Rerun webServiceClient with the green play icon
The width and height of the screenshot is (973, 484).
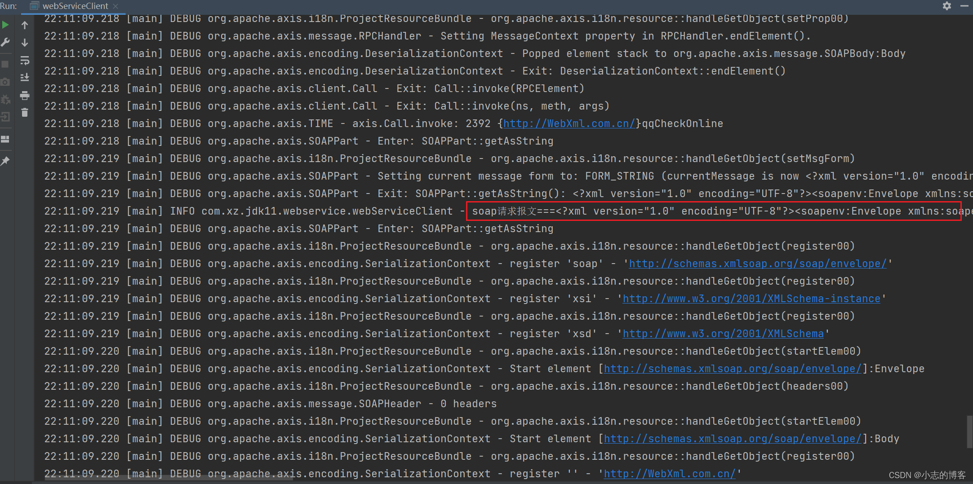[x=5, y=25]
